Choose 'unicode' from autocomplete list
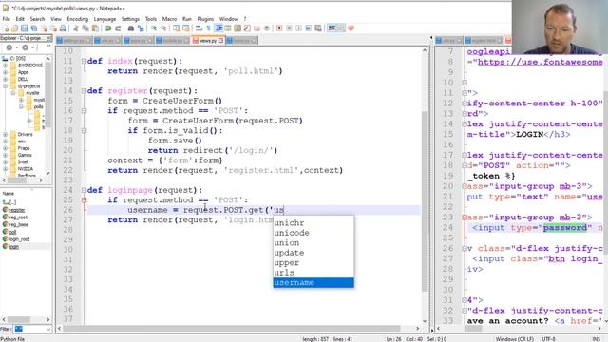The height and width of the screenshot is (342, 608). (x=313, y=233)
